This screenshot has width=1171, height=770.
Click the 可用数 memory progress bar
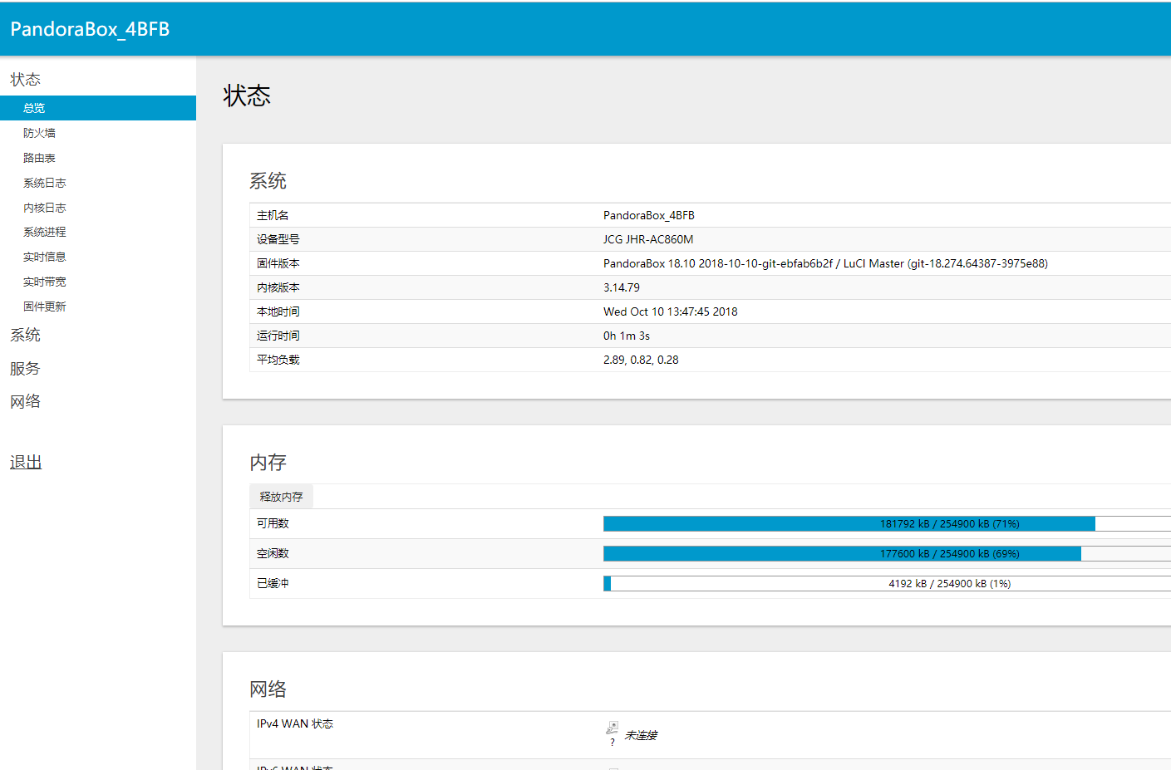(886, 523)
